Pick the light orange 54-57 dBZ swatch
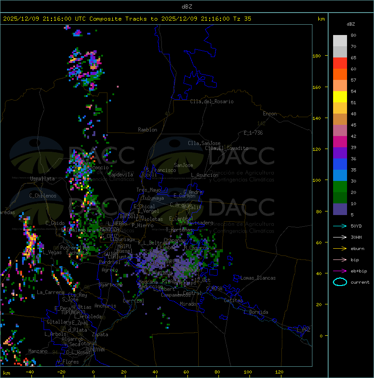 click(340, 86)
